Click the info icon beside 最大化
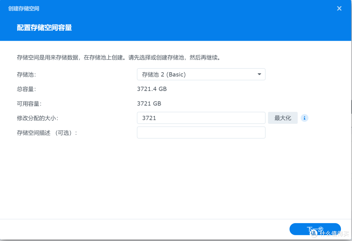 click(304, 118)
